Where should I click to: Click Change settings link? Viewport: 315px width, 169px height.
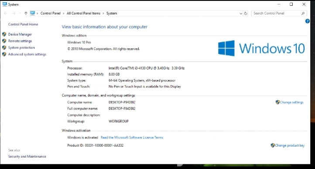click(x=292, y=103)
